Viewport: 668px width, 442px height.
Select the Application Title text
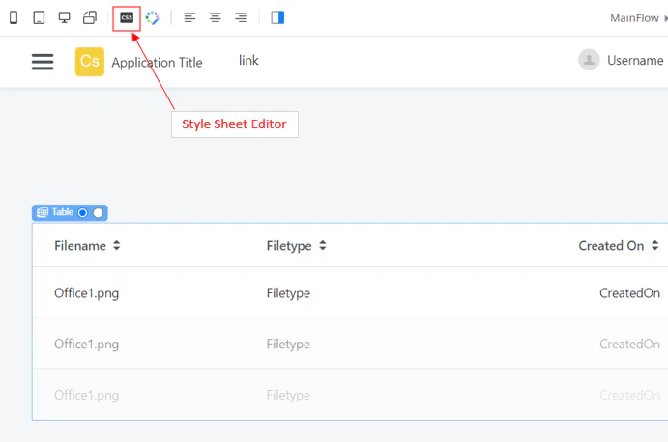(x=157, y=63)
